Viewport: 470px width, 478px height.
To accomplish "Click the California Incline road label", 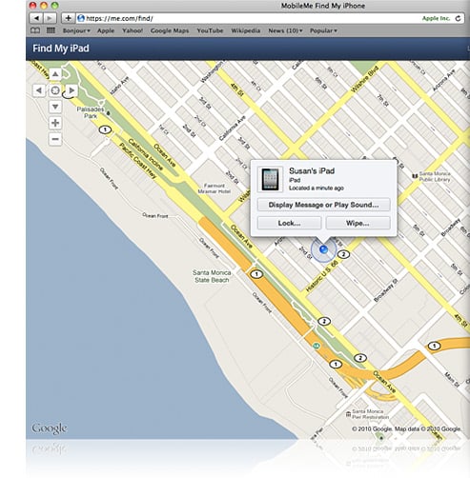I will 146,154.
